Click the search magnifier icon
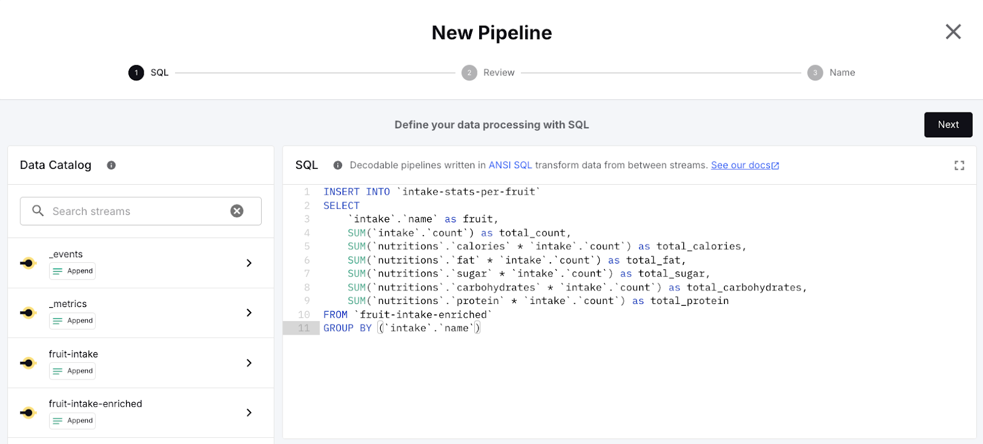Viewport: 983px width, 444px height. (37, 211)
